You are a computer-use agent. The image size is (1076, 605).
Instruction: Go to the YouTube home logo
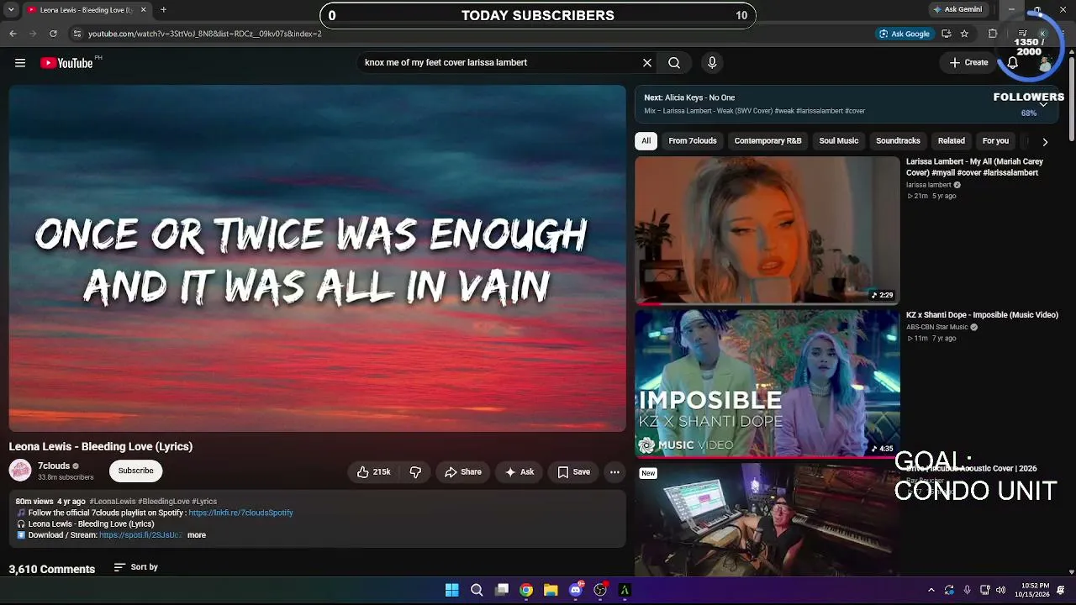point(66,63)
